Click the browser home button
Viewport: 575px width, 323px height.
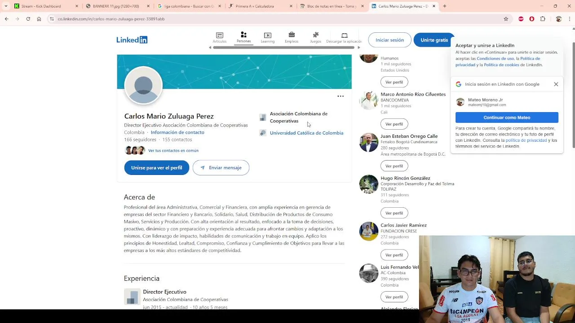coord(39,19)
